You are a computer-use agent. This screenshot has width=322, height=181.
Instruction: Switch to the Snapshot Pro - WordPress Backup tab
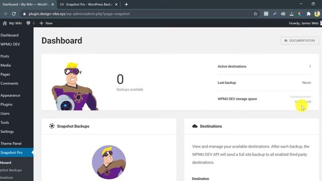tap(89, 5)
